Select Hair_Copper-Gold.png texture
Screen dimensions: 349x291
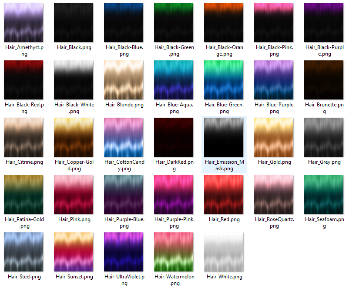[x=74, y=137]
